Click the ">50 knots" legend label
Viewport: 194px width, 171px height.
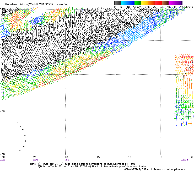pos(186,7)
